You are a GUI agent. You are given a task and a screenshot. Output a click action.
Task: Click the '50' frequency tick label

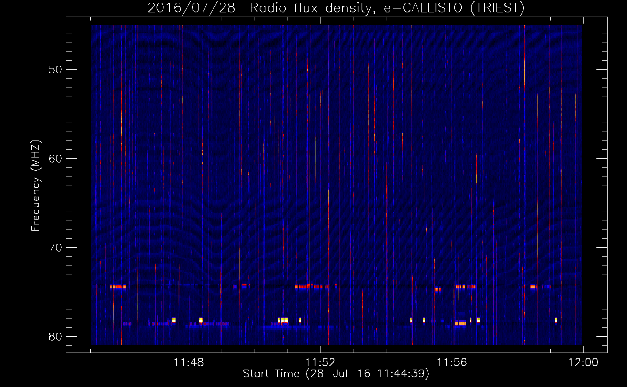click(55, 70)
